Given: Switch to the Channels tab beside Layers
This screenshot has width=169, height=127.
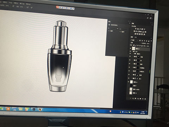Looking at the screenshot, I should (136, 37).
